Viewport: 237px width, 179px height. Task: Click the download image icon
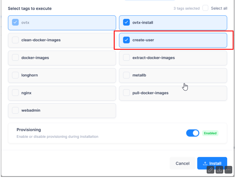click(x=219, y=170)
